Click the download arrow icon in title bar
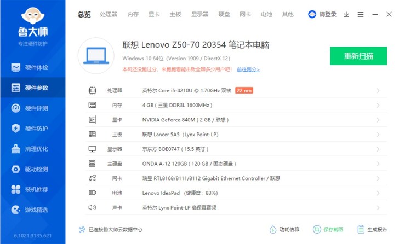399x244 pixels. click(346, 14)
